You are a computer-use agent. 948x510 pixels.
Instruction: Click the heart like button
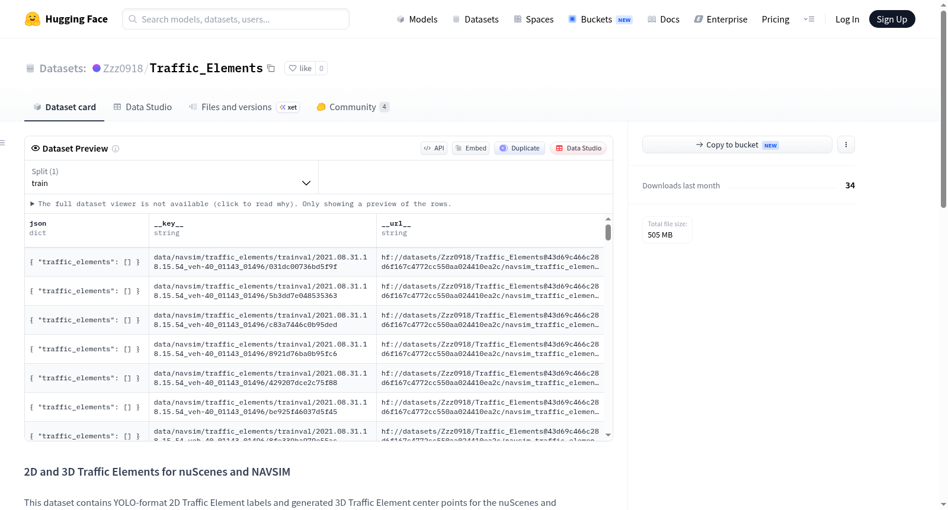(300, 68)
